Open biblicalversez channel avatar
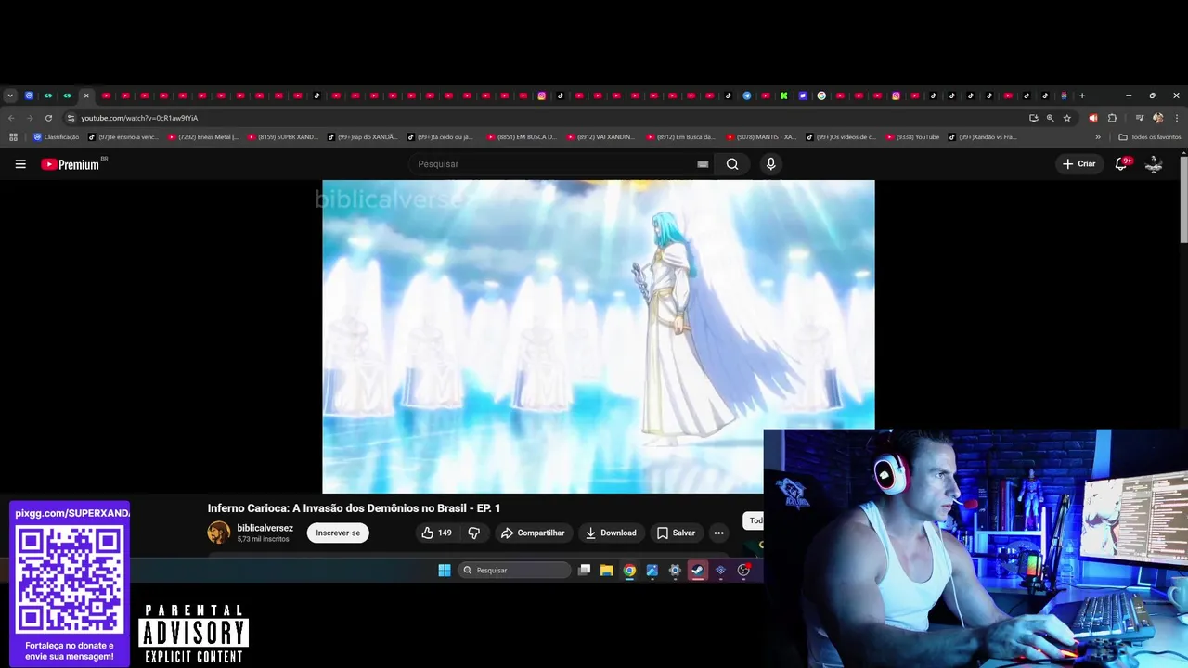This screenshot has height=668, width=1188. (219, 533)
